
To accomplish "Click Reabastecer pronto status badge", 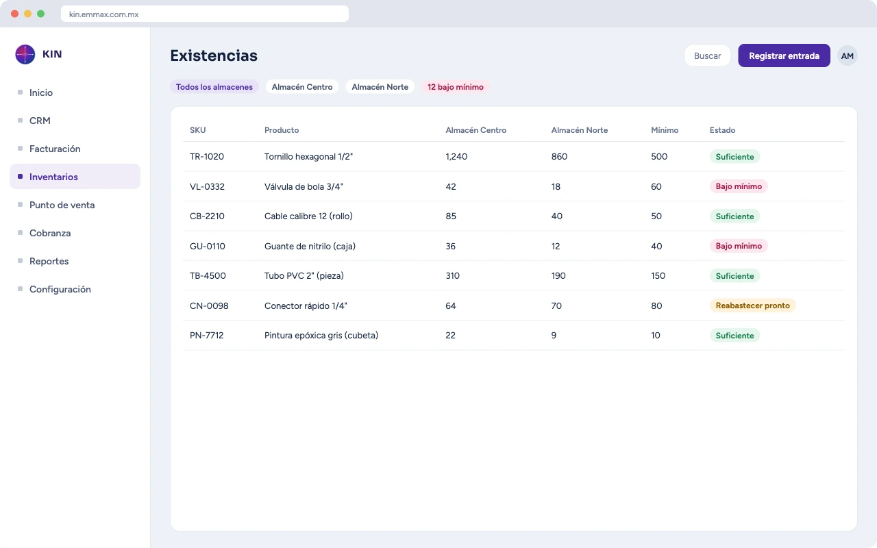I will 753,306.
